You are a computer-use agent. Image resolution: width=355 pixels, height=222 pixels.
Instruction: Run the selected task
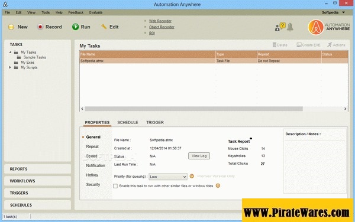[81, 27]
